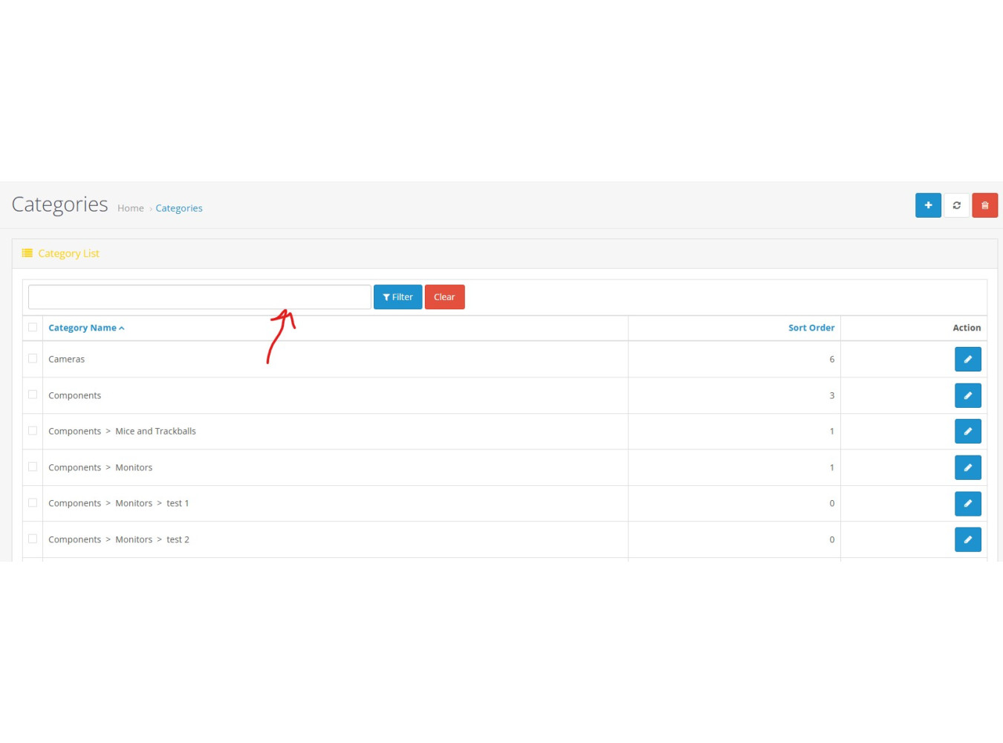Go to Home in the breadcrumb

pos(131,208)
